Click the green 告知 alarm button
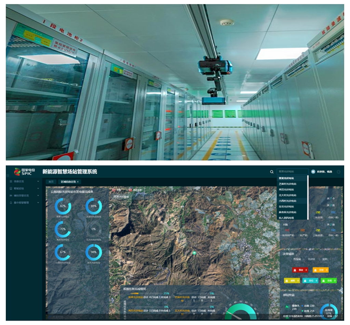The height and width of the screenshot is (325, 350). tap(328, 281)
